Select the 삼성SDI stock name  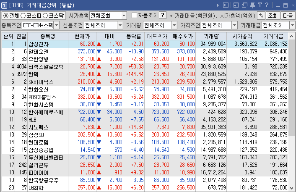pyautogui.click(x=37, y=135)
